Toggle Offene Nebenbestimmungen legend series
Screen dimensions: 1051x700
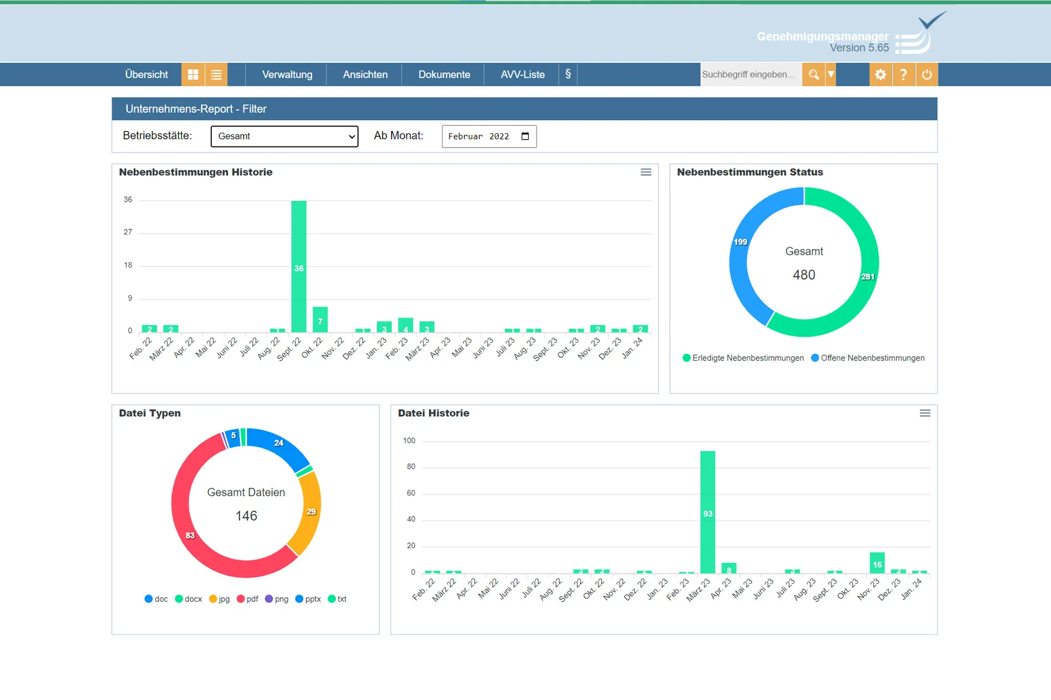(867, 358)
